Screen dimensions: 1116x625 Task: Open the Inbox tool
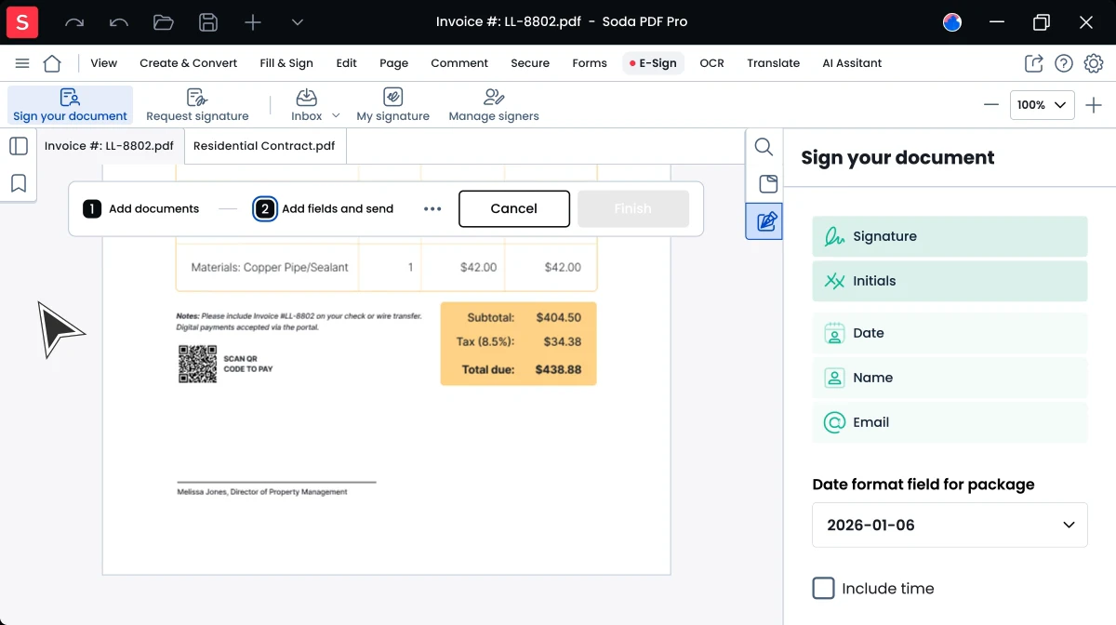click(x=306, y=105)
